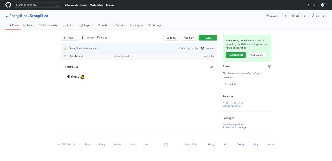332x161 pixels.
Task: Switch to the Pull requests repository tab
Action: click(48, 25)
